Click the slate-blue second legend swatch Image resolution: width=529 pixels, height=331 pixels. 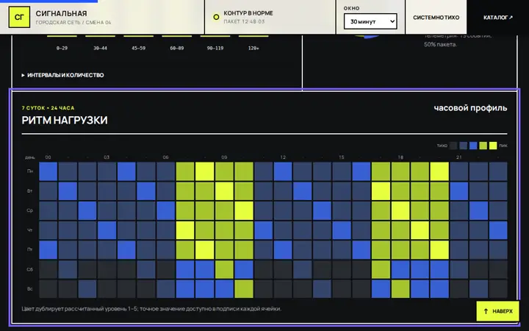(463, 146)
